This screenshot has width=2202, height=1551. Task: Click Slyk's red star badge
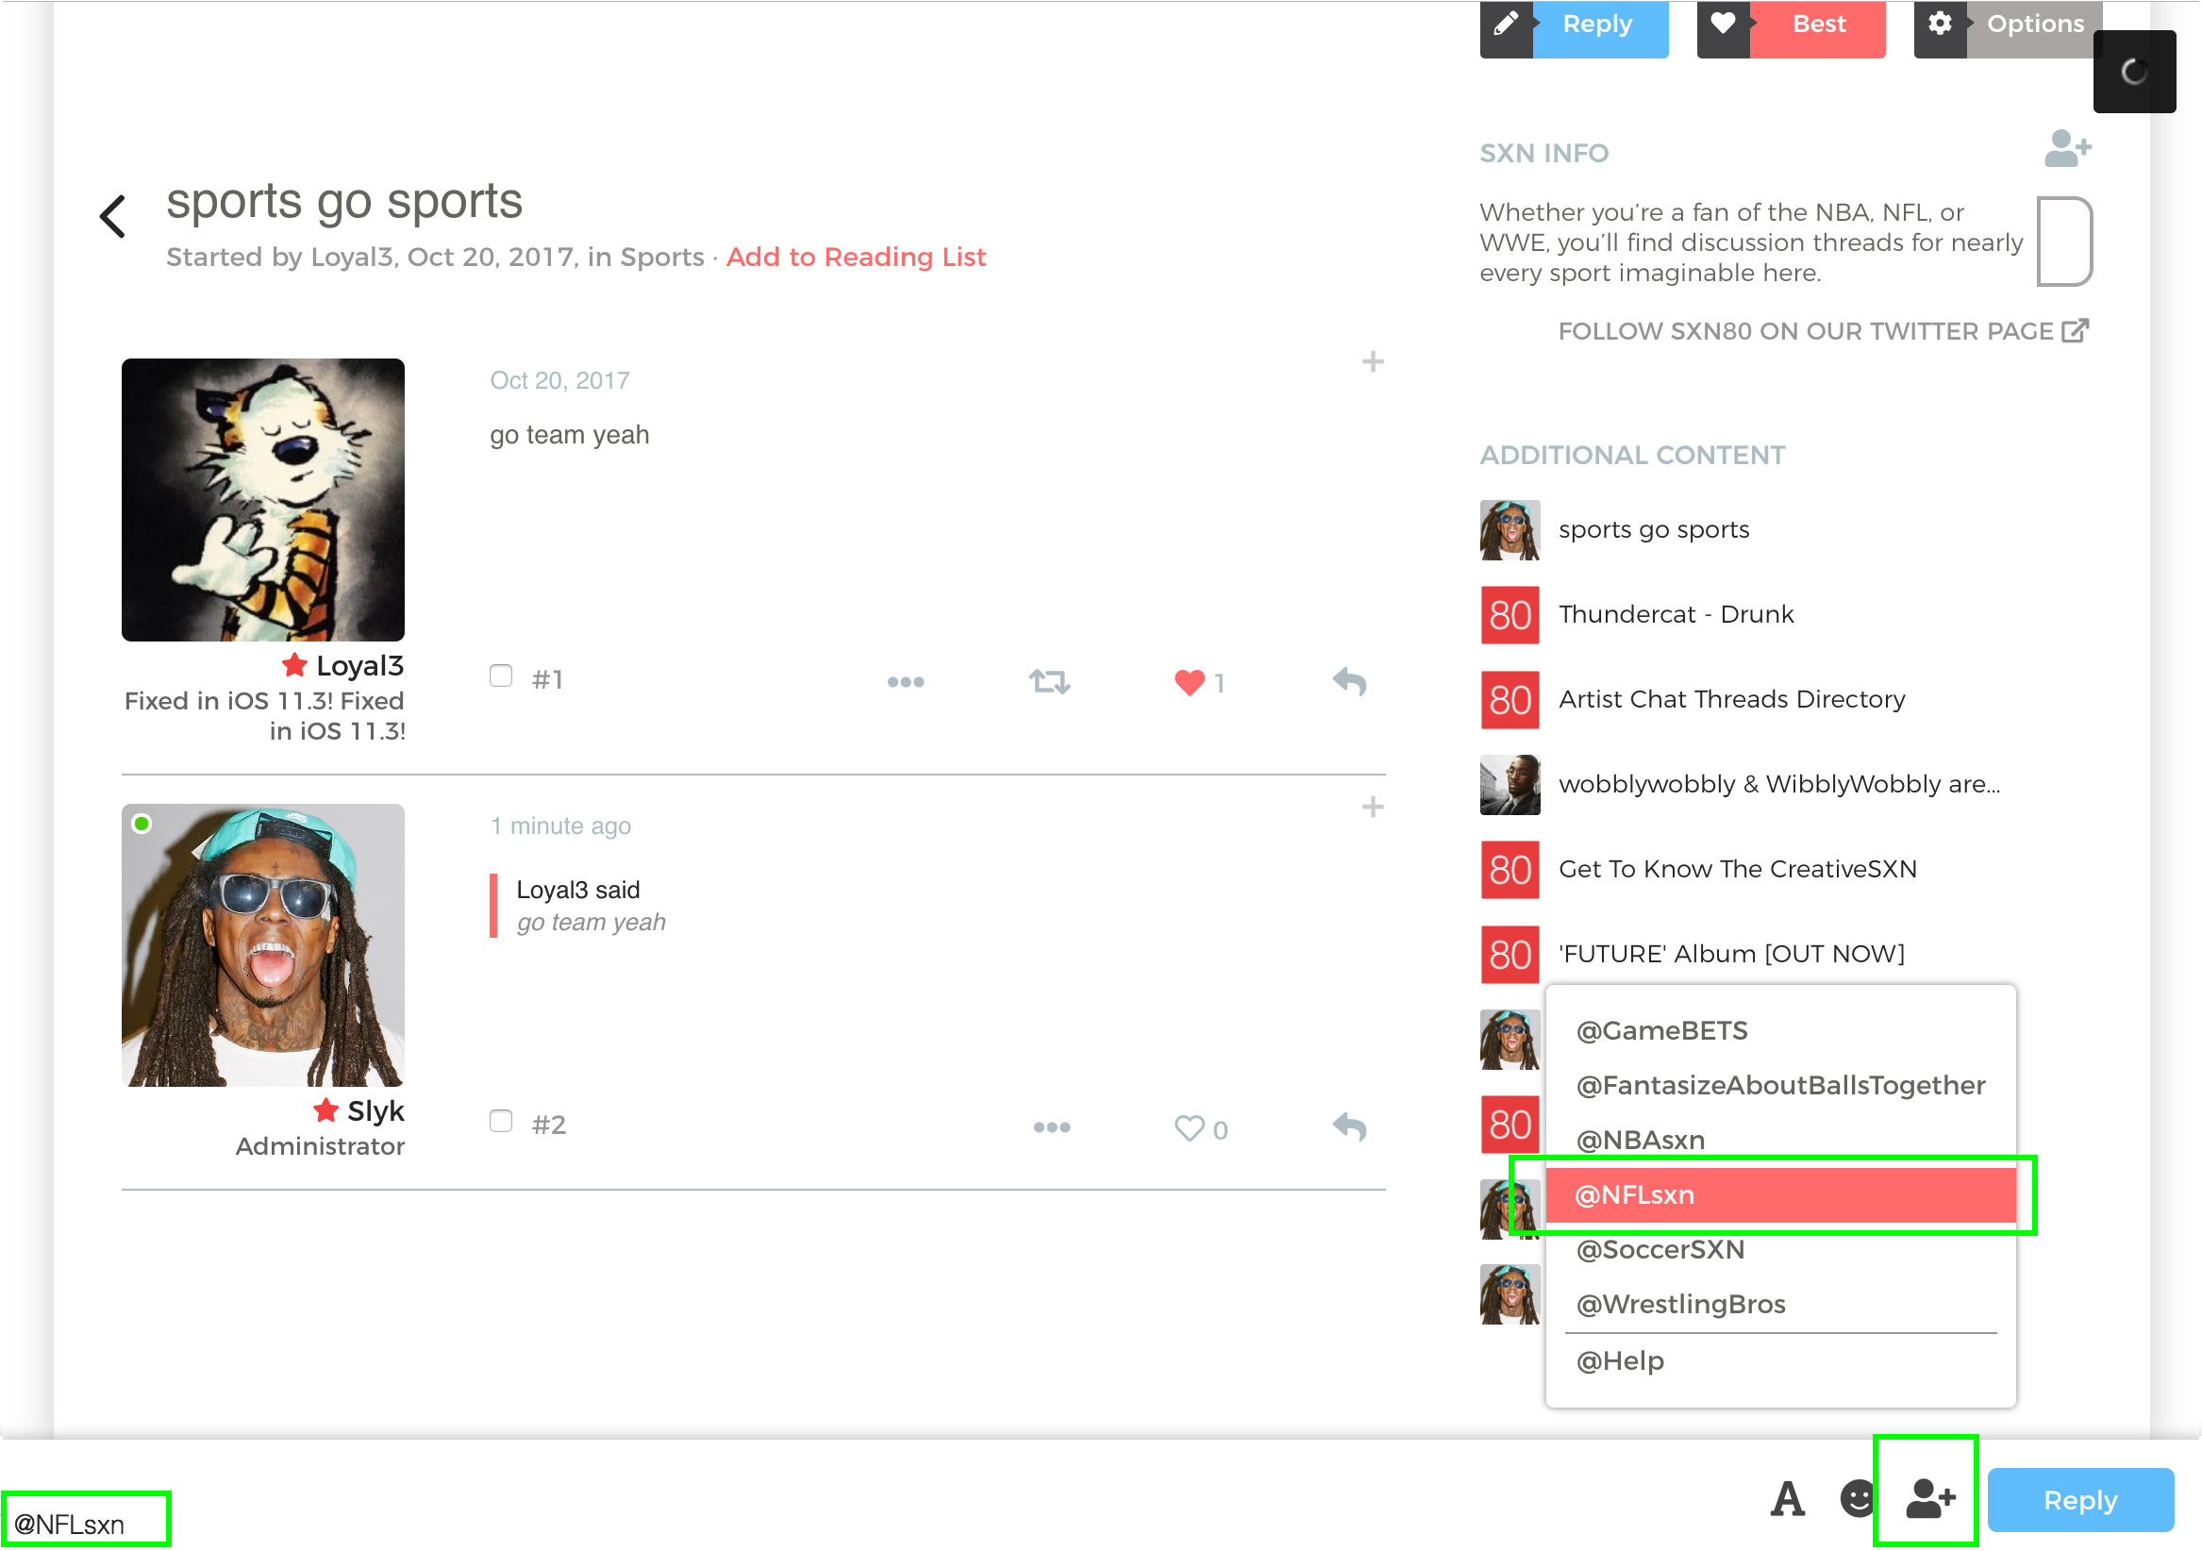click(326, 1109)
